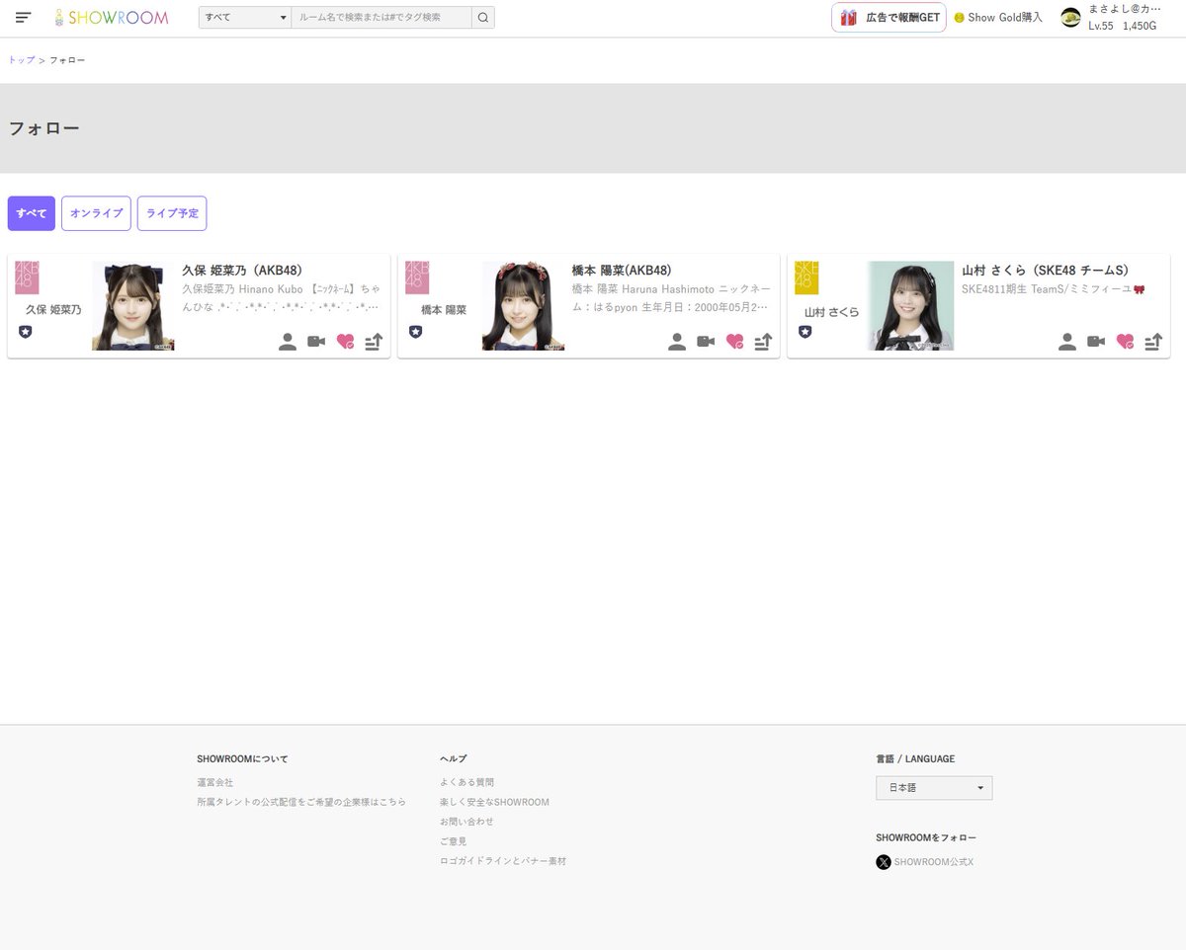1186x950 pixels.
Task: Click the Show Gold coin icon
Action: click(959, 18)
